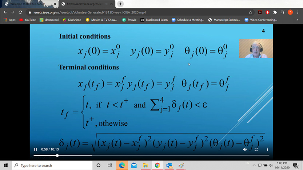
Task: Close the Welcome to IEEE ICIEA tab
Action: [55, 4]
